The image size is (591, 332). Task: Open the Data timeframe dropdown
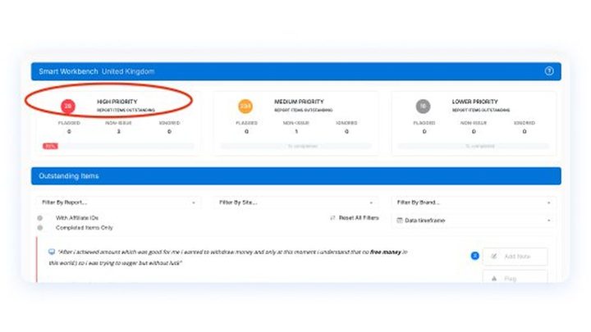(x=474, y=221)
